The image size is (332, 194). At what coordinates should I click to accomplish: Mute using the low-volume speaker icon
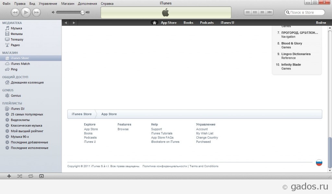tap(53, 13)
